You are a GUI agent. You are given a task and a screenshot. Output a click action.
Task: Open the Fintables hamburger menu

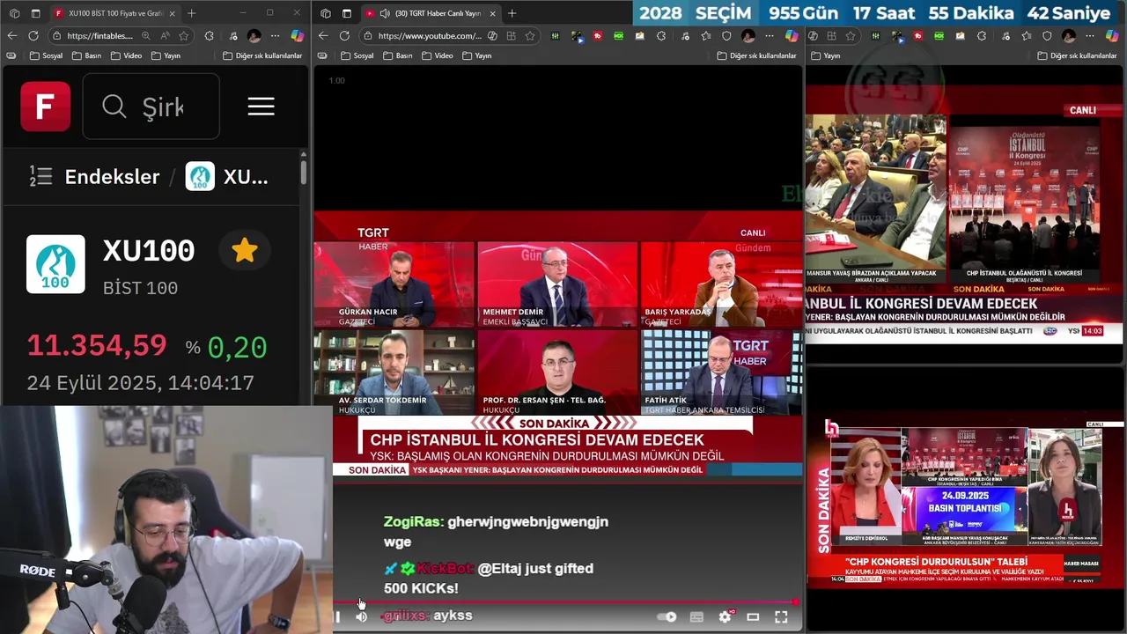coord(261,107)
